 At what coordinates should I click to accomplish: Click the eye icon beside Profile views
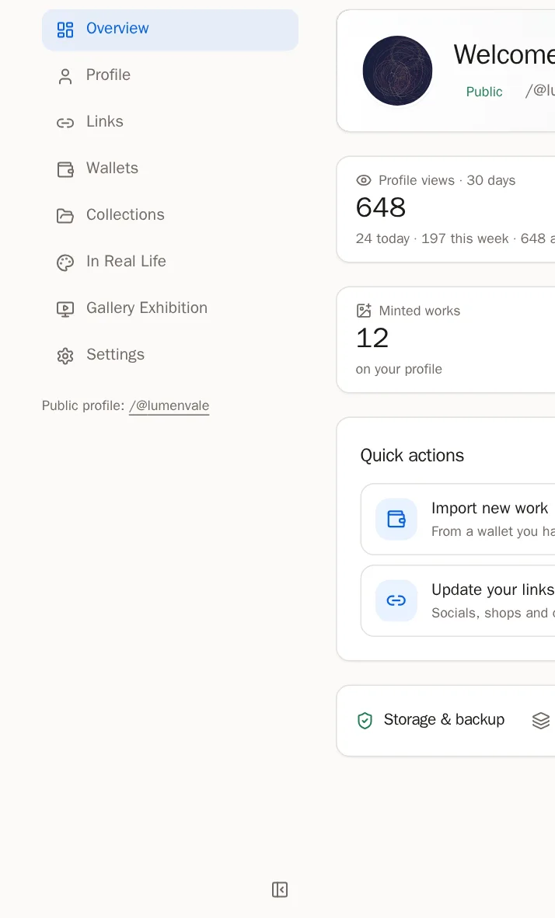point(364,180)
